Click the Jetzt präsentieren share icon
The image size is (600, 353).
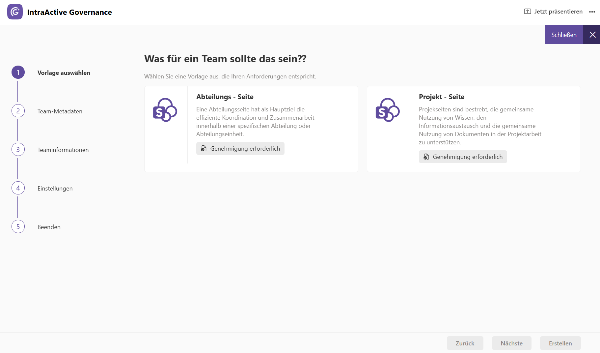(528, 12)
